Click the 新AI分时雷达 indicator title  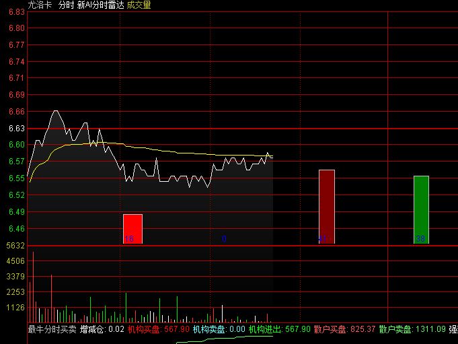point(101,5)
